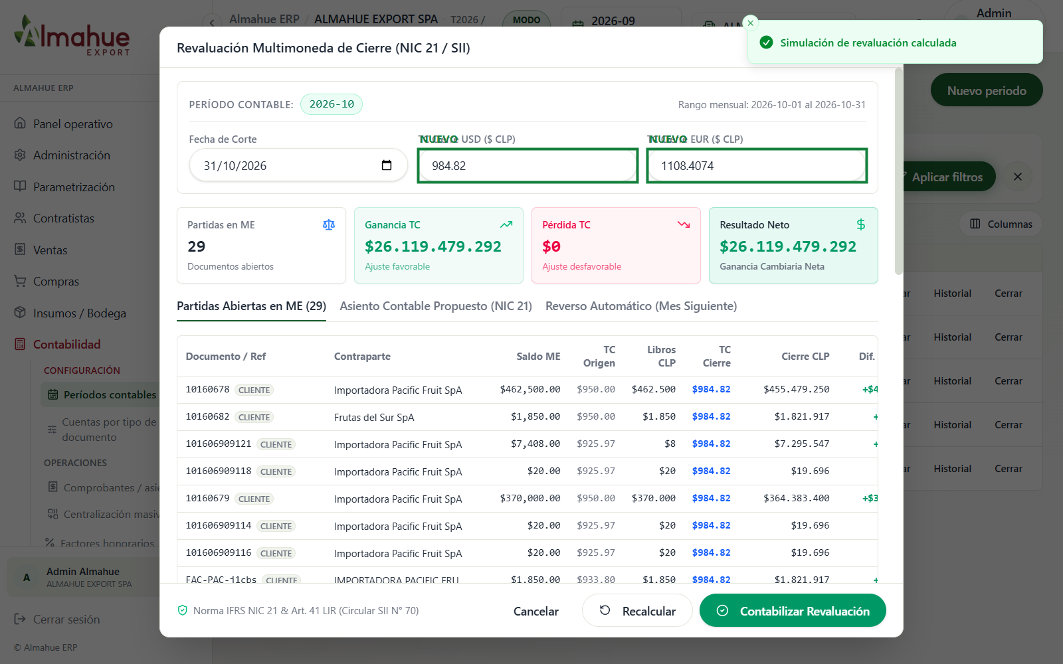
Task: Dismiss the revaluation success notification
Action: pos(751,23)
